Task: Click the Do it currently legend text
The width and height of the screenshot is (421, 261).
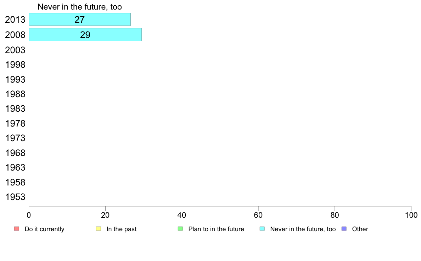Action: 45,229
